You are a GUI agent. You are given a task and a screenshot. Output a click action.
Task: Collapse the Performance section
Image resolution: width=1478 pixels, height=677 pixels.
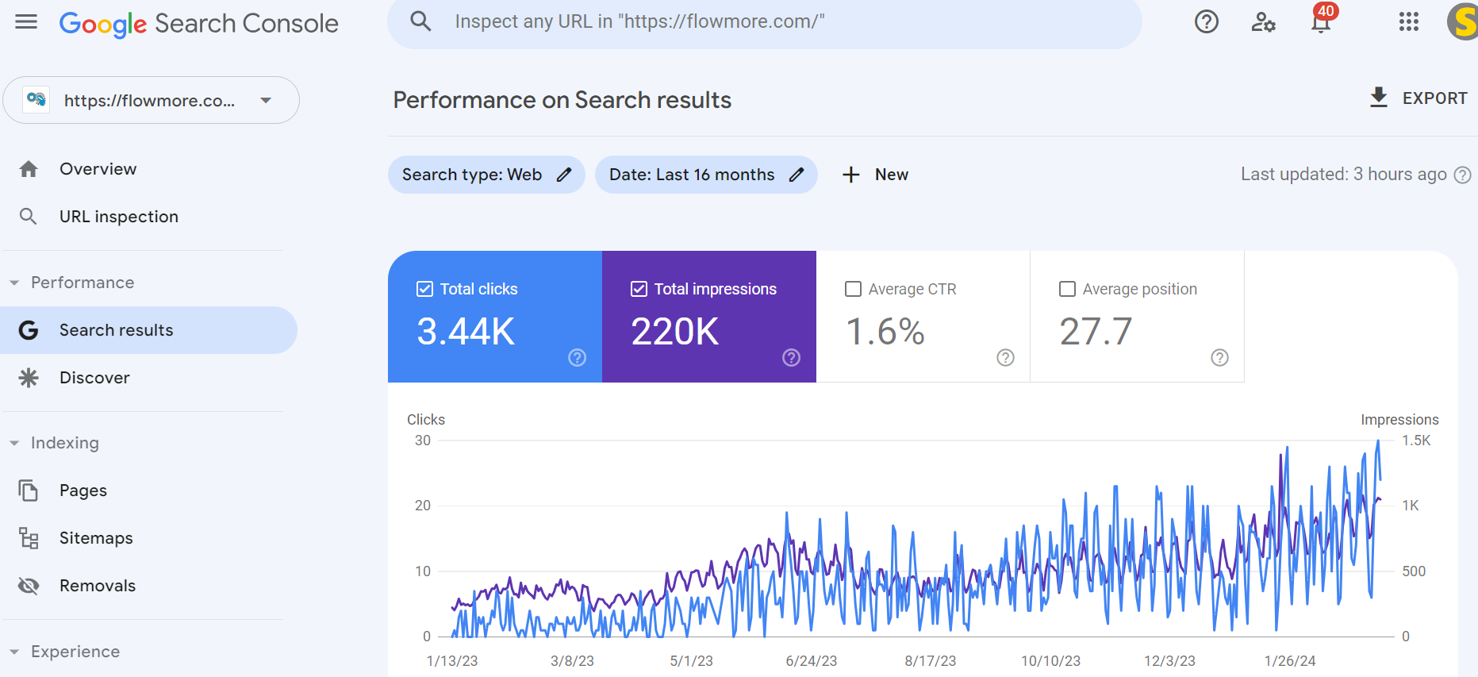point(14,283)
